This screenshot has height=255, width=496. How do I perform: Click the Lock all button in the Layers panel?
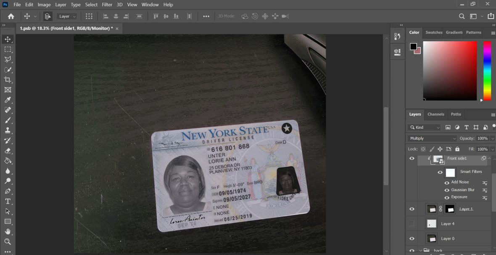coord(456,149)
